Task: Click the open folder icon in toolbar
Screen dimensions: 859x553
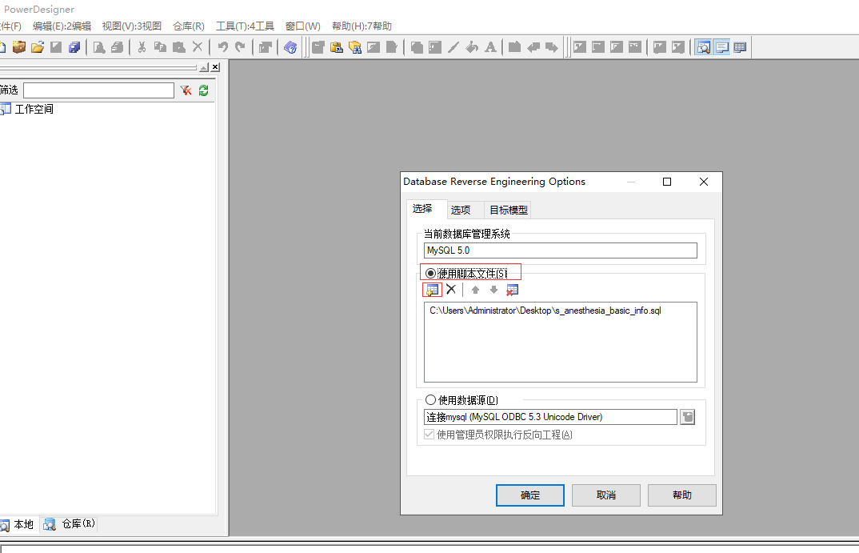Action: click(x=37, y=47)
